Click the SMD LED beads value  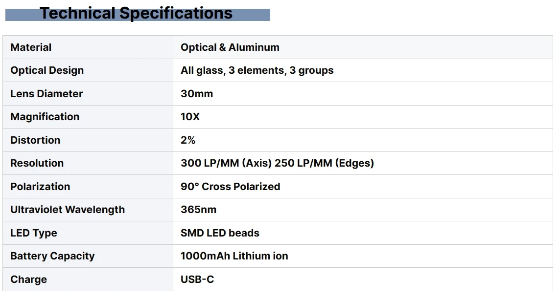(x=220, y=233)
